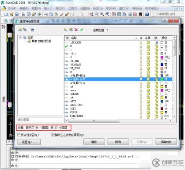Check the invert filter checkbox
This screenshot has width=185, height=170.
tap(19, 135)
